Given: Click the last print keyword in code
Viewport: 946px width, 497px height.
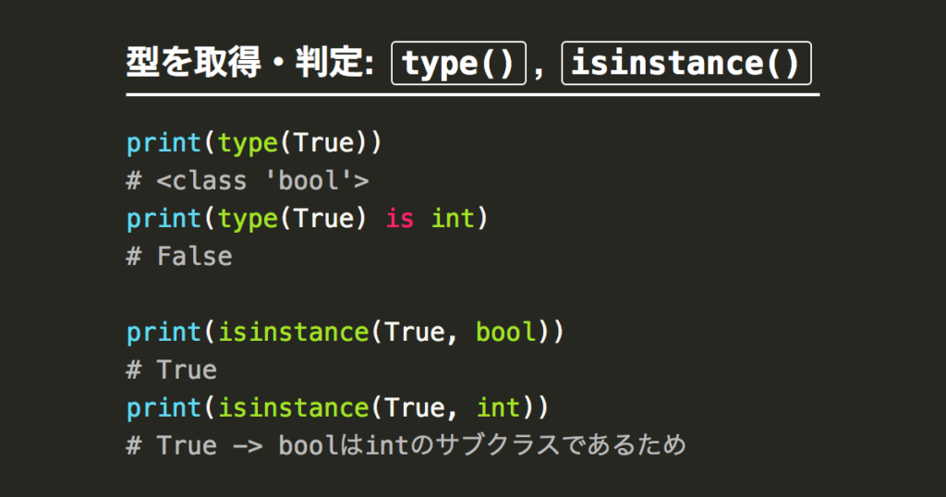Looking at the screenshot, I should (164, 409).
